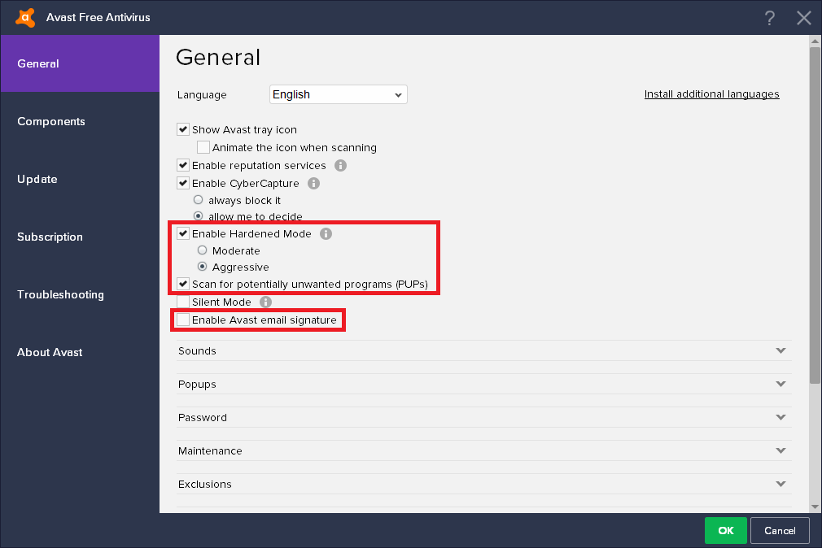The image size is (822, 548).
Task: Toggle the Show Avast tray icon checkbox
Action: [x=183, y=129]
